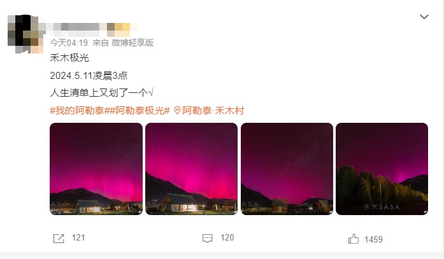Expand the post options chevron
Image resolution: width=444 pixels, height=259 pixels.
(424, 17)
